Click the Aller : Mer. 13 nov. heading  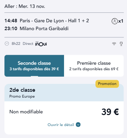[25, 6]
